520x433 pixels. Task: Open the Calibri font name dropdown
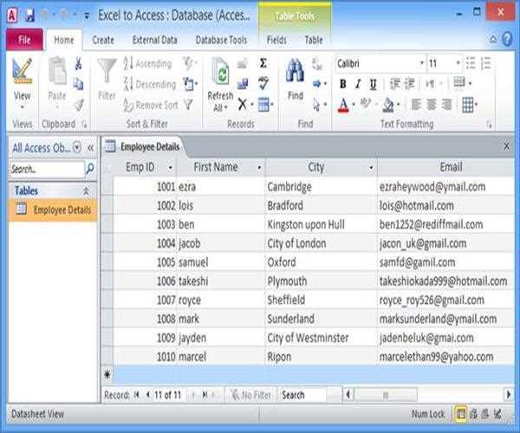tap(422, 63)
